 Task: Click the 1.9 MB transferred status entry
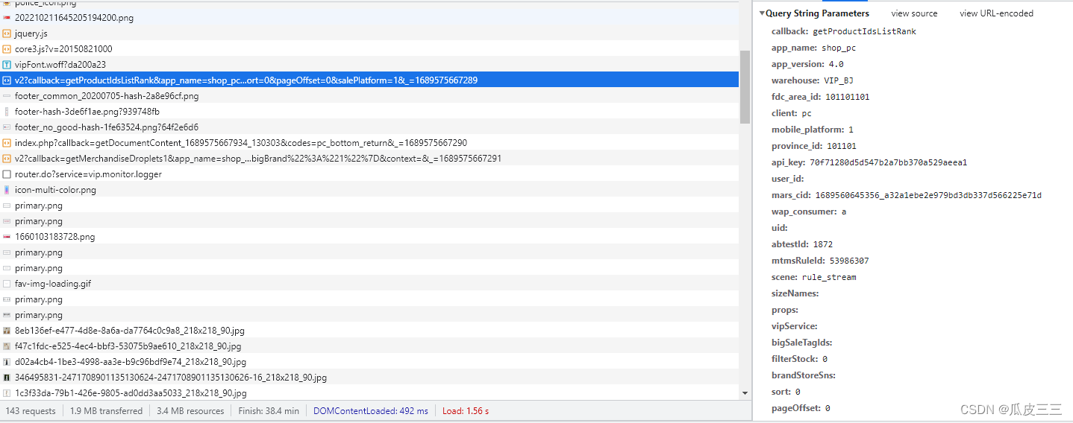click(106, 411)
